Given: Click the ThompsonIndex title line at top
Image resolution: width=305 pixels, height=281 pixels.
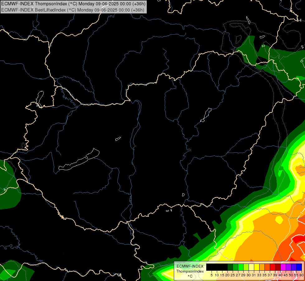Looking at the screenshot, I should [x=73, y=3].
